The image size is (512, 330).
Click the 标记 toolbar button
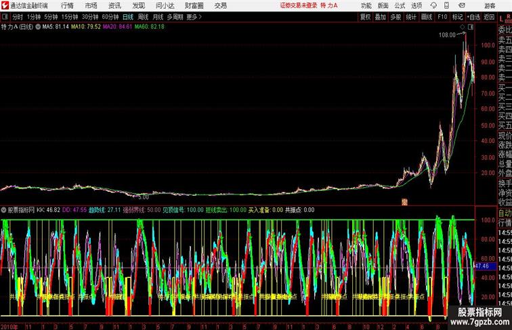tap(457, 17)
